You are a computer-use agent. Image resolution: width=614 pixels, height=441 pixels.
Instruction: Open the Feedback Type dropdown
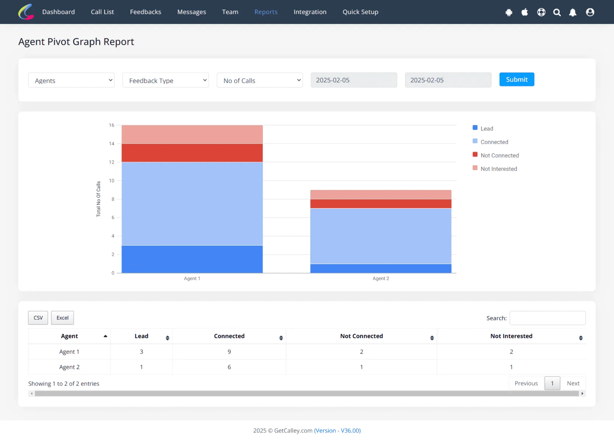[166, 80]
